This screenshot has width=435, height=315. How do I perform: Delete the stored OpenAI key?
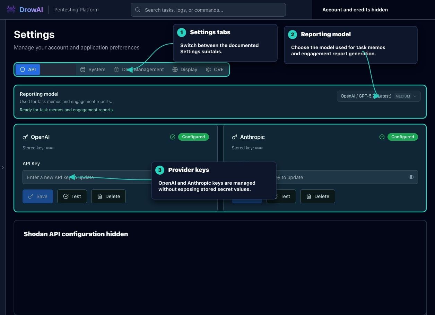click(108, 196)
